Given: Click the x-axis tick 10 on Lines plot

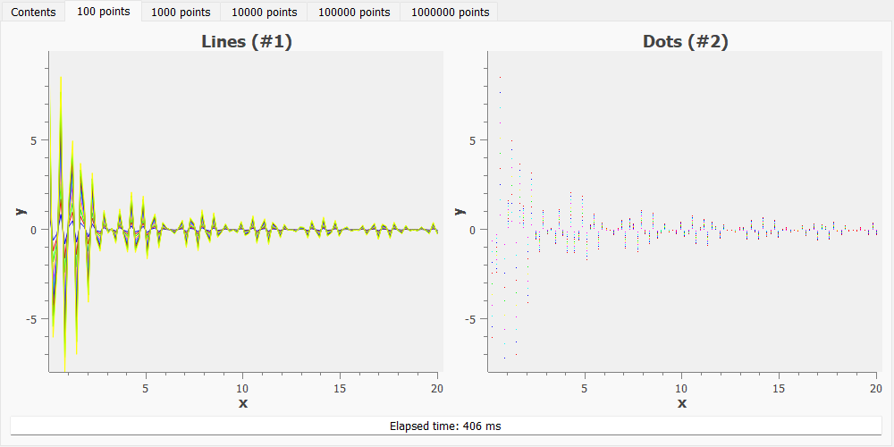Looking at the screenshot, I should click(243, 389).
